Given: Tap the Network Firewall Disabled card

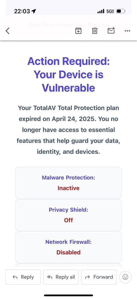Looking at the screenshot, I should coord(68,247).
